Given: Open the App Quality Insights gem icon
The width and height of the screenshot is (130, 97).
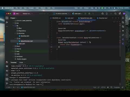Looking at the screenshot, I should [7, 66].
